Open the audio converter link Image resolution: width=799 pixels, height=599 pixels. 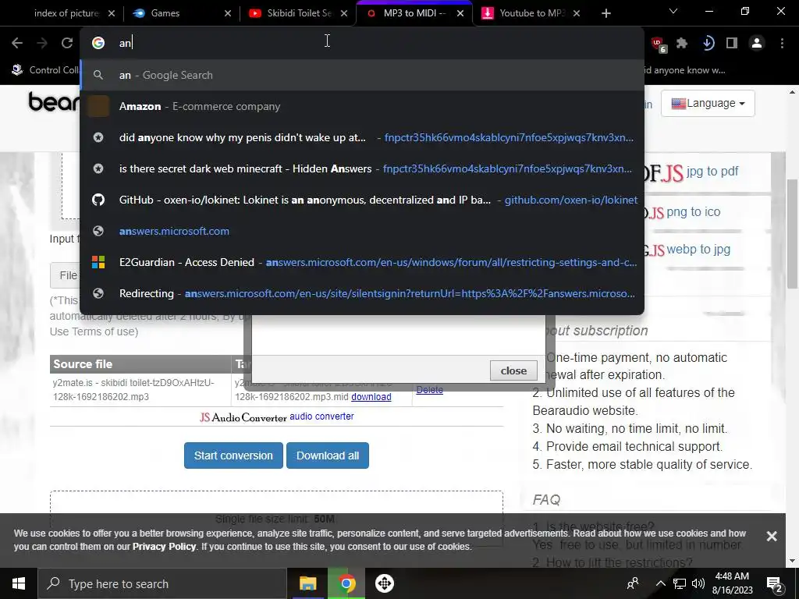321,416
